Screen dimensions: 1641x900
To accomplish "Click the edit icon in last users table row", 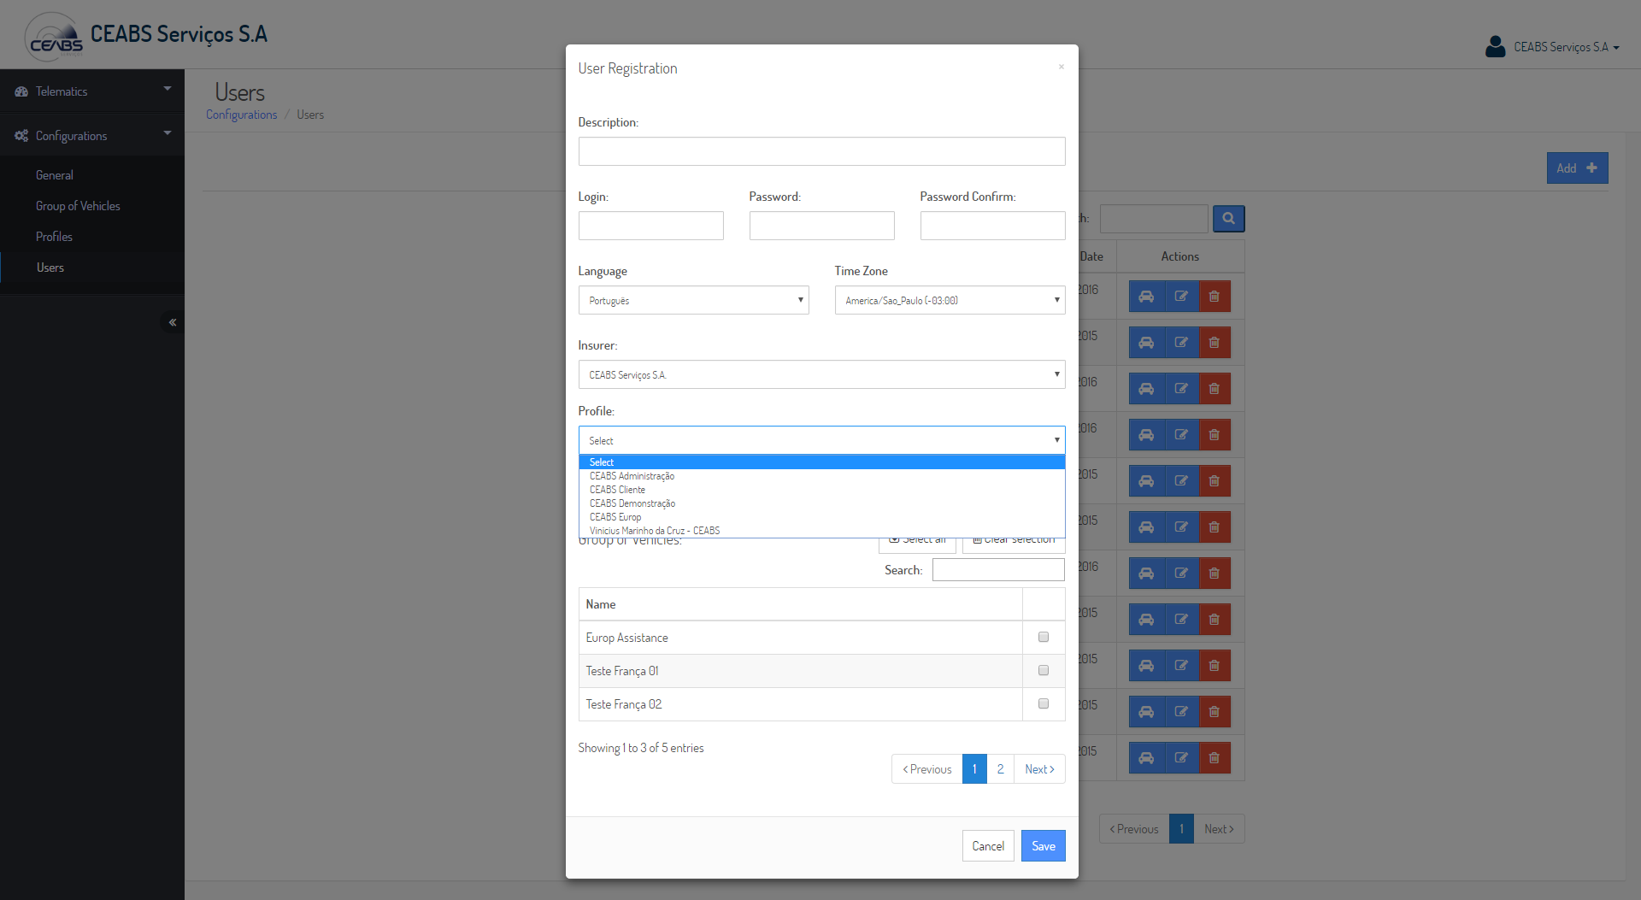I will pyautogui.click(x=1181, y=758).
